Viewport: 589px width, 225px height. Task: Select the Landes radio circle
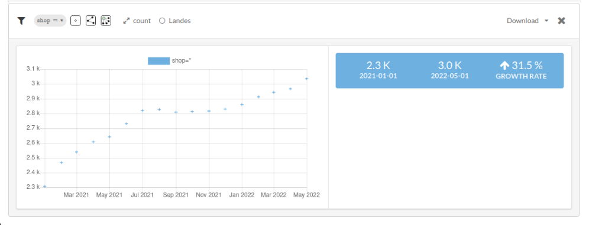[162, 21]
